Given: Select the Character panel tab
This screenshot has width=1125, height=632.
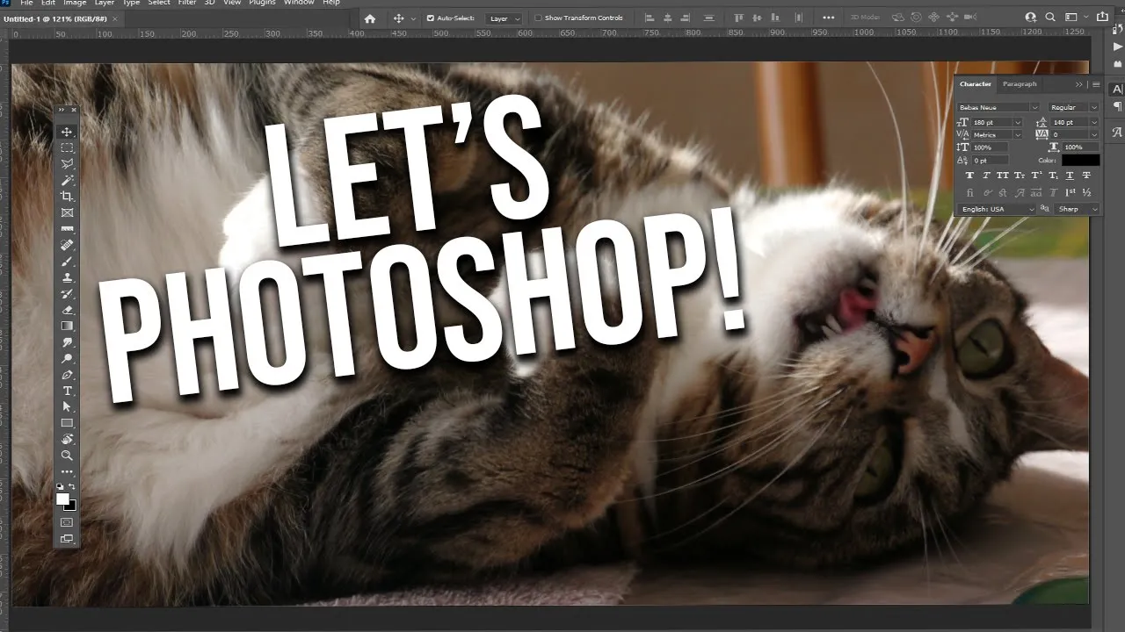Looking at the screenshot, I should click(976, 84).
